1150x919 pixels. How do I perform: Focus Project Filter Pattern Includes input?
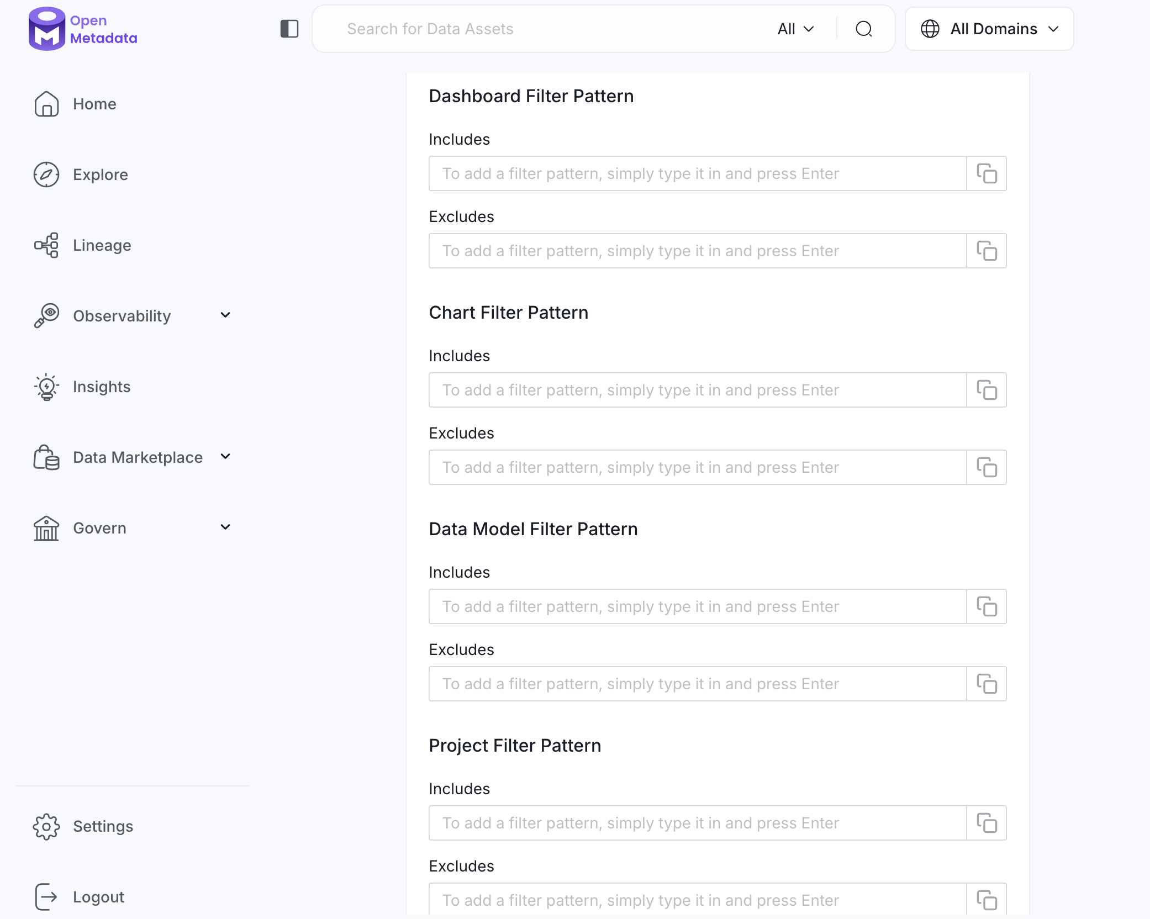tap(698, 823)
